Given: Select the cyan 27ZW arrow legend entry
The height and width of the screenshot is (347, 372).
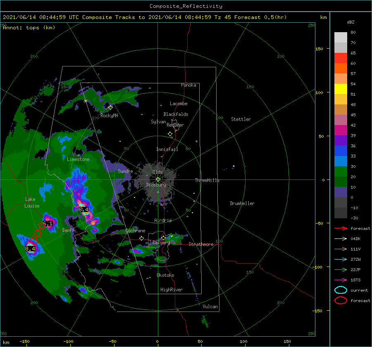Looking at the screenshot, I should coord(341,259).
